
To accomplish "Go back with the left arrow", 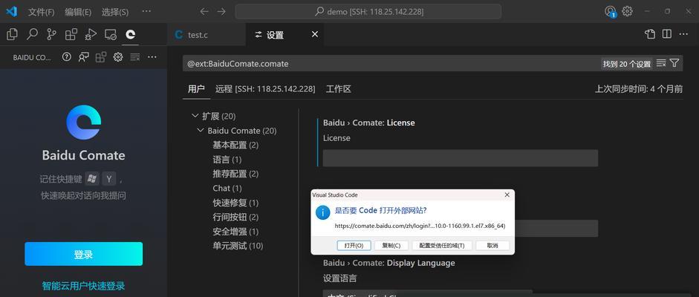I will [204, 12].
